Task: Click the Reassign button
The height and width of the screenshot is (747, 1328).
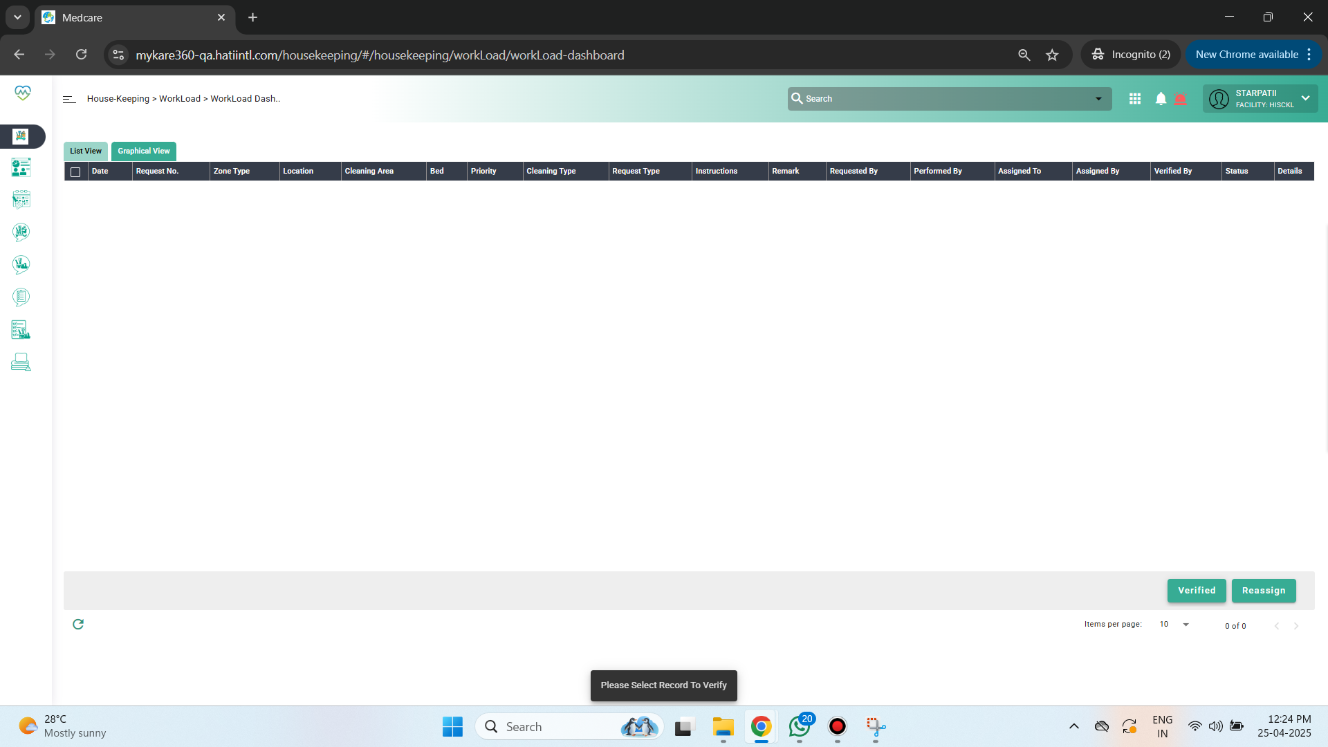Action: [x=1264, y=591]
